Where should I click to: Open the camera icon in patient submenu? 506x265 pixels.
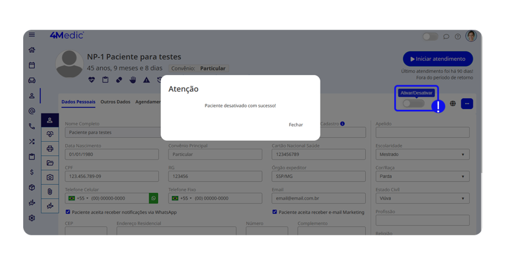(50, 177)
